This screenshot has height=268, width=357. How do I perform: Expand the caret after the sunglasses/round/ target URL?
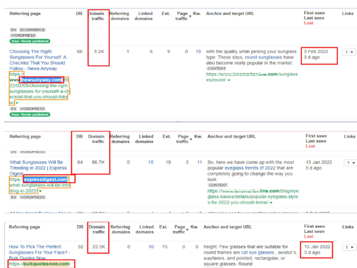[229, 80]
